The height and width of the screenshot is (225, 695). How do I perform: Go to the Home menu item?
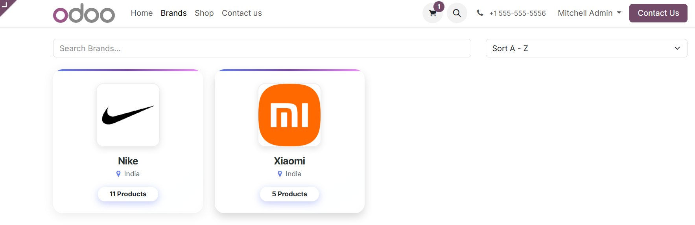click(x=142, y=13)
